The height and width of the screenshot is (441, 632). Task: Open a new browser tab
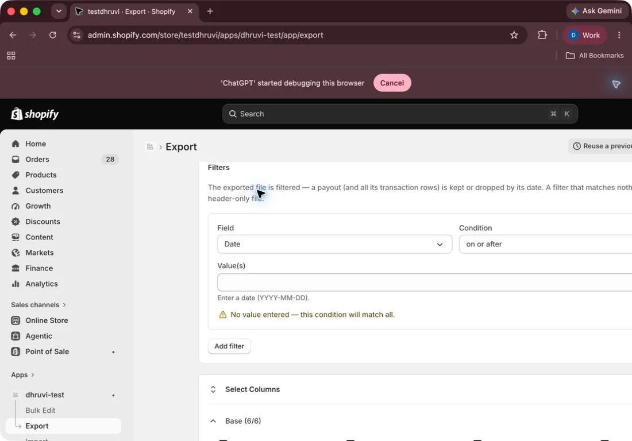210,11
